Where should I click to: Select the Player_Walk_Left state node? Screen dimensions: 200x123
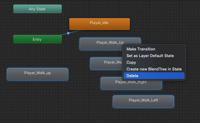pos(143,101)
